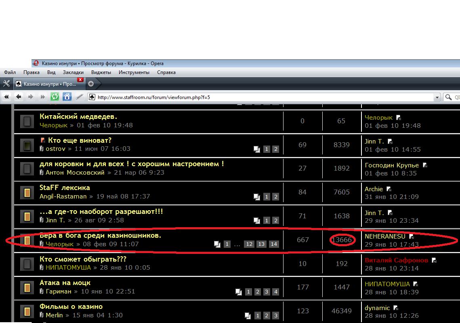Click the green Reload page icon
Image resolution: width=460 pixels, height=323 pixels.
(x=55, y=97)
